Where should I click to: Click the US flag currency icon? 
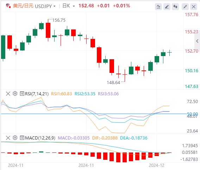tap(8, 6)
